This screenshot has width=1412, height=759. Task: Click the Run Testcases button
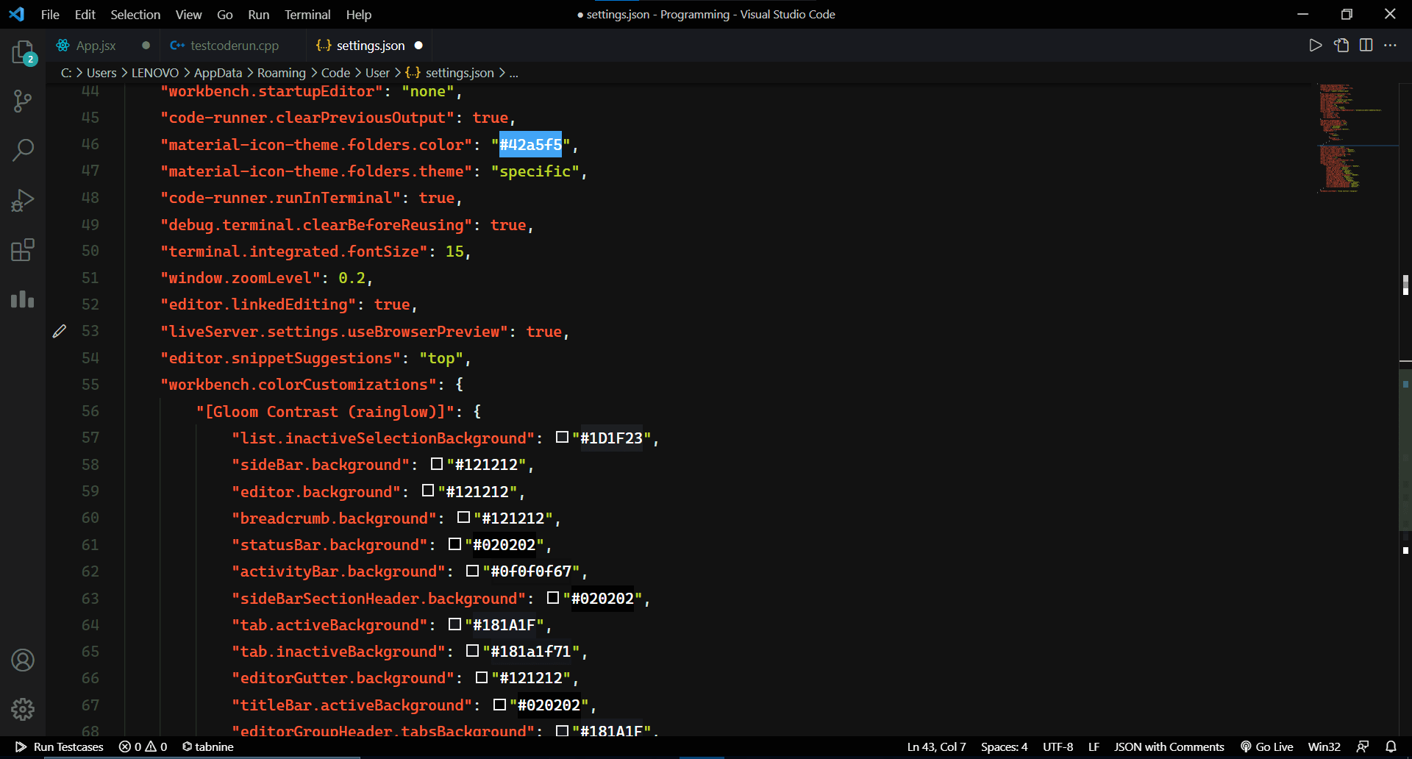pos(60,746)
